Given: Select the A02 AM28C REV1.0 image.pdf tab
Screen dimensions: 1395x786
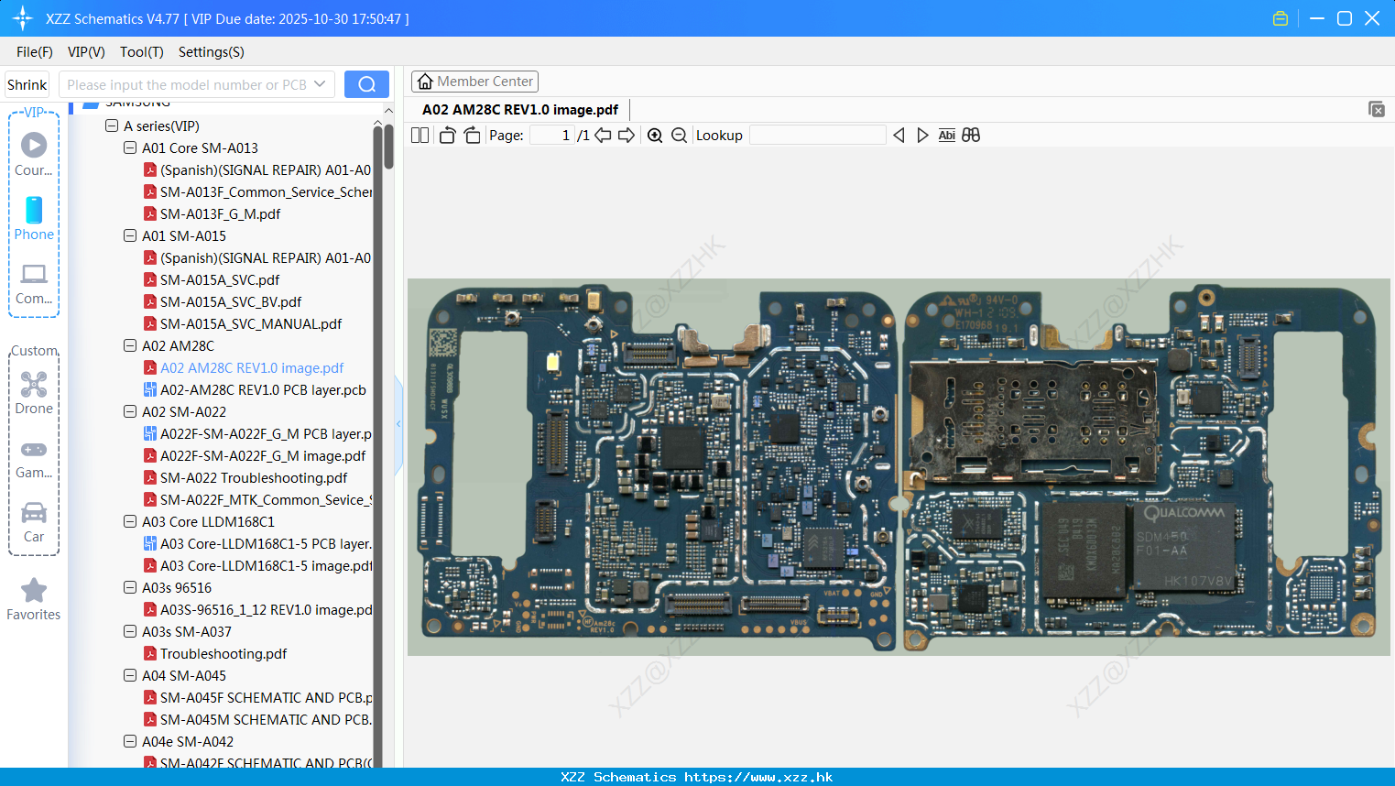Looking at the screenshot, I should 520,109.
